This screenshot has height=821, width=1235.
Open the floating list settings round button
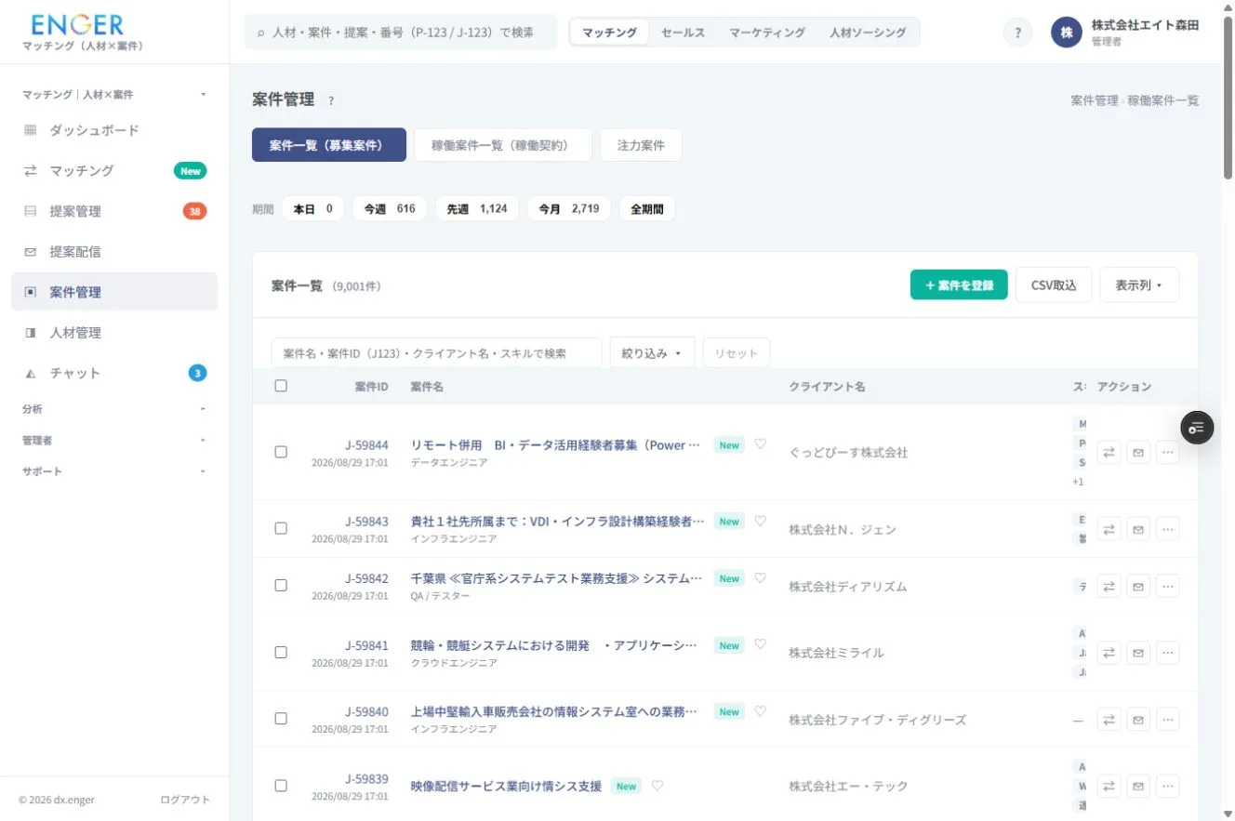[x=1197, y=428]
